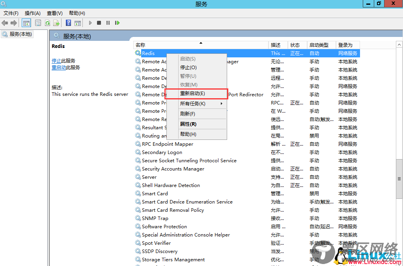The image size is (403, 266).
Task: Open the 查看(V) menu
Action: point(55,13)
